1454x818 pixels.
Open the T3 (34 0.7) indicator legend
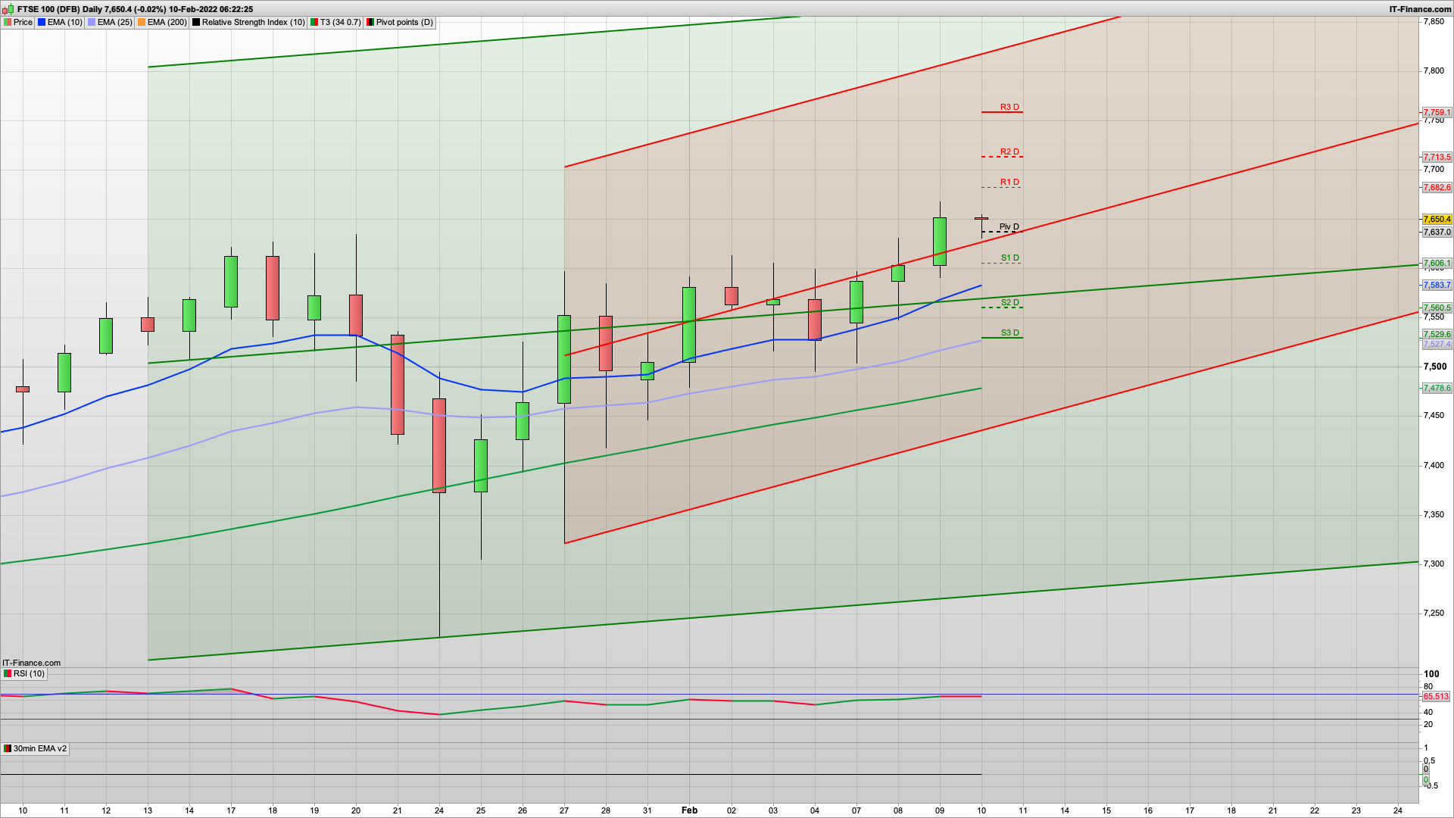pyautogui.click(x=335, y=22)
